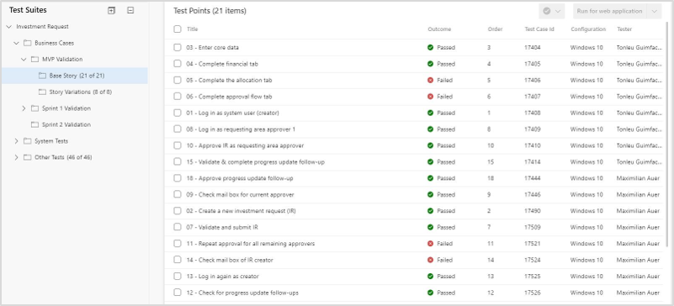Click the MVP Validation folder icon

[34, 59]
